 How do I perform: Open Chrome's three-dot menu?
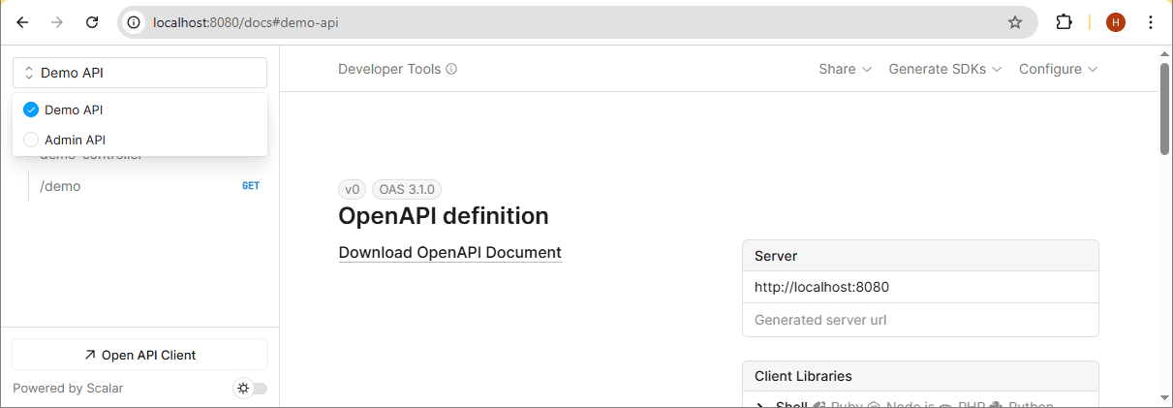(x=1151, y=22)
